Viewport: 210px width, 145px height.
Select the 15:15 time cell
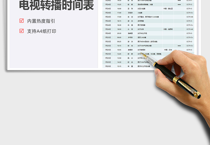119,66
